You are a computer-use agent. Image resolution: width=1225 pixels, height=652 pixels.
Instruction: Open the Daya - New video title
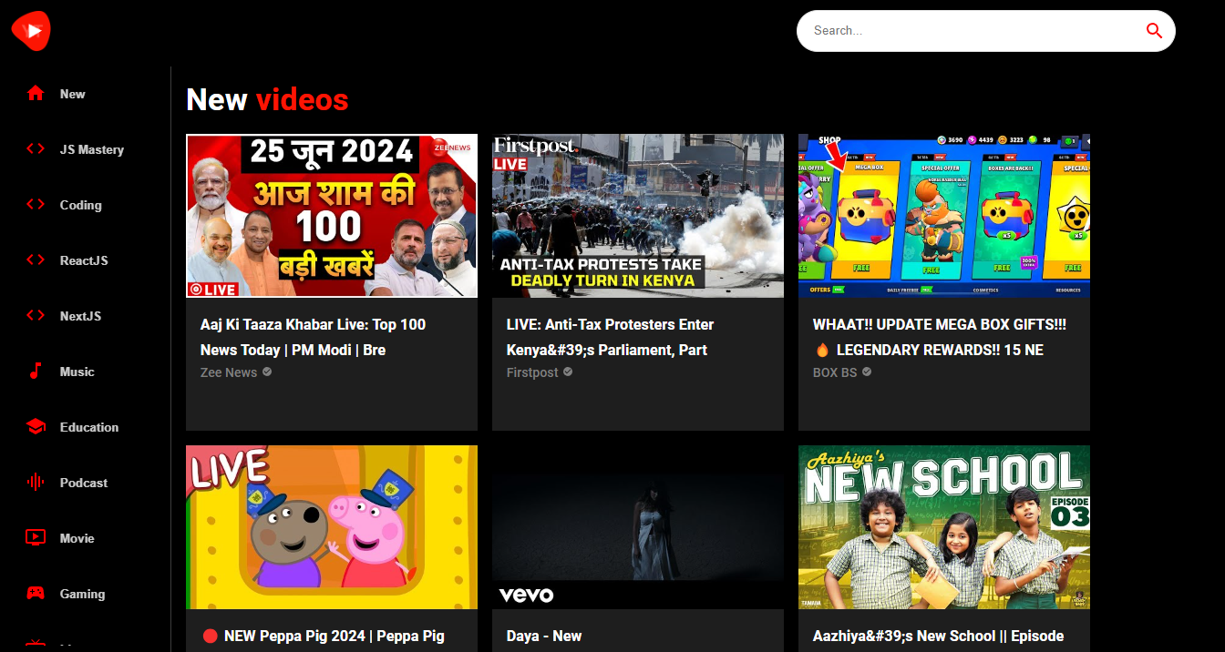(544, 636)
